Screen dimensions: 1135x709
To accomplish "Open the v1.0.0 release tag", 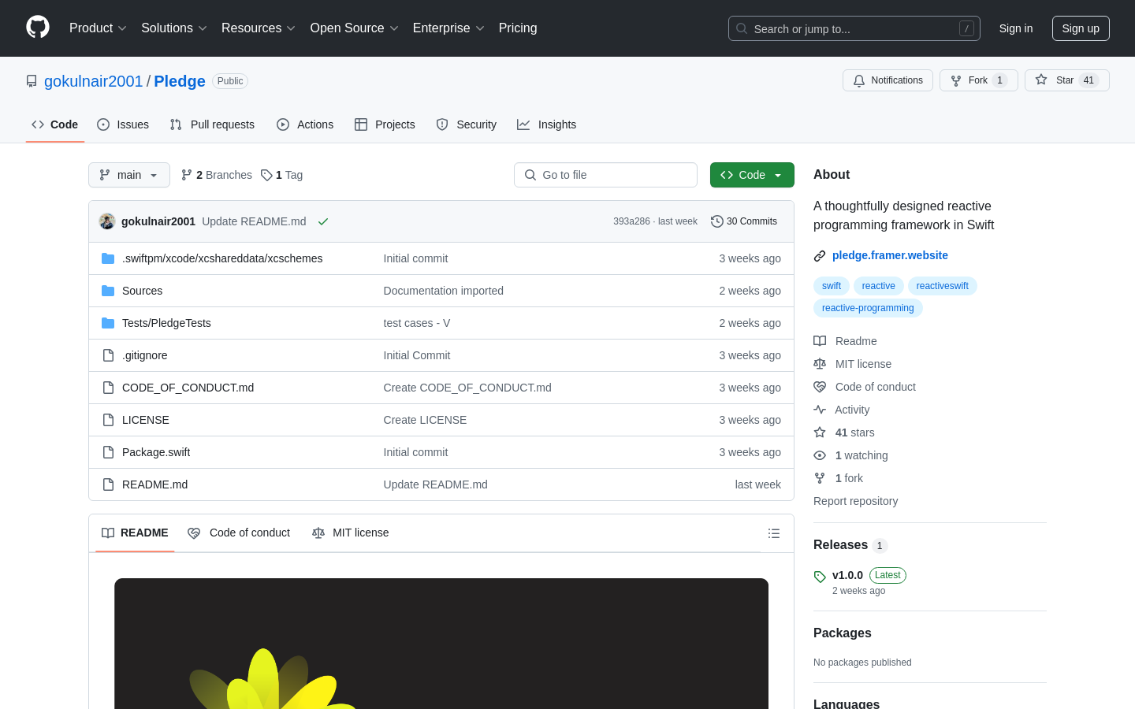I will (847, 575).
